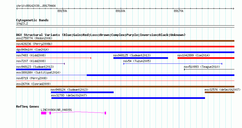Viewport: 242px width, 128px height.
Task: Click the nsv948124 (Sudmant2013) blue bar
Action: pos(82,92)
